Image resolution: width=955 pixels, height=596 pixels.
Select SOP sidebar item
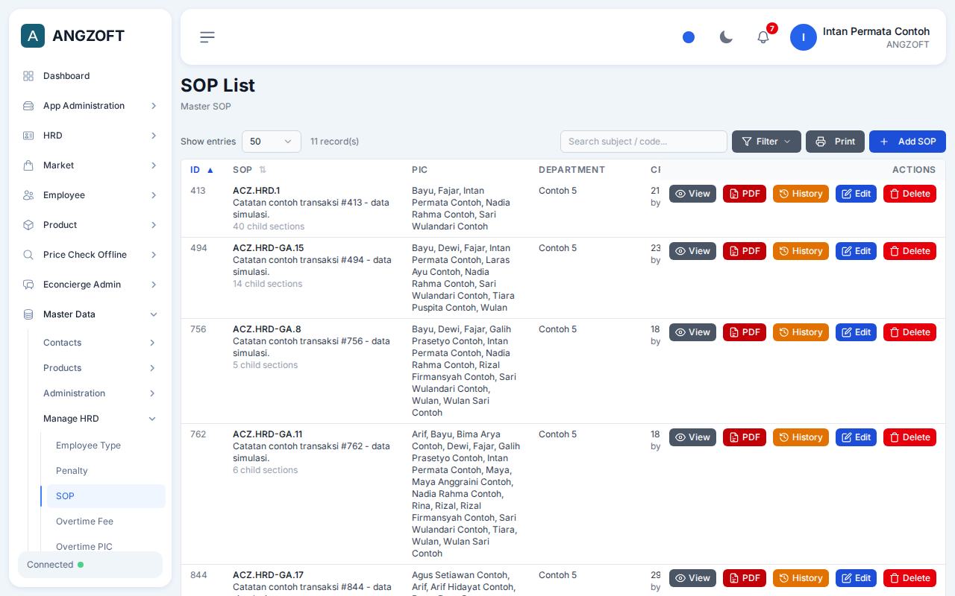(x=106, y=496)
